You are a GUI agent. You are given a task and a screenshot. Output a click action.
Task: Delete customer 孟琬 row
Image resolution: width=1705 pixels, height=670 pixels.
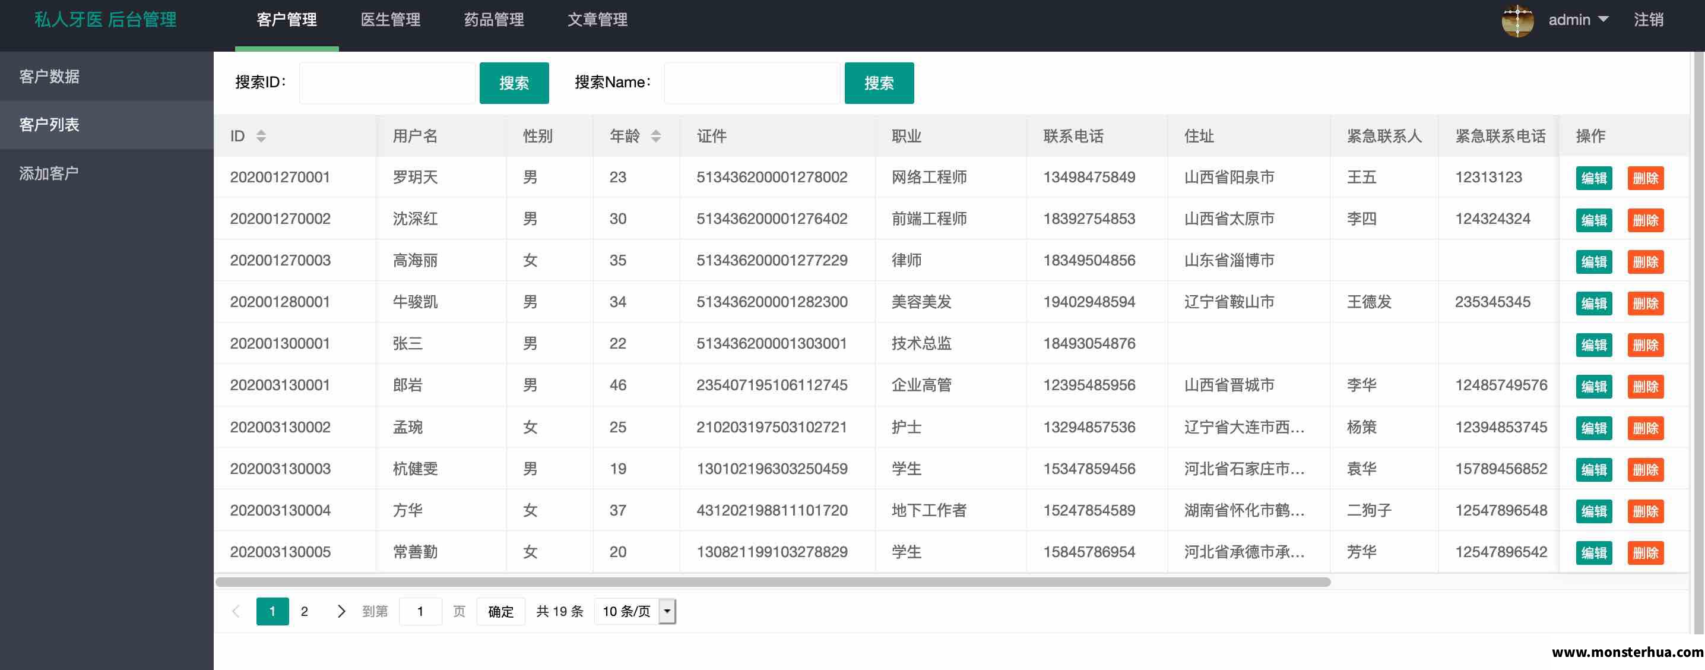click(x=1646, y=428)
